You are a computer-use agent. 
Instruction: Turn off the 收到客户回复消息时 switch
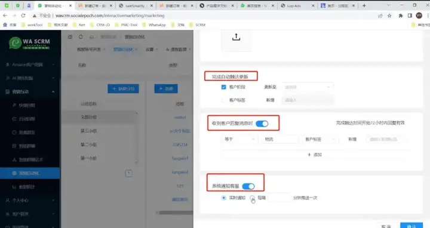pyautogui.click(x=262, y=124)
